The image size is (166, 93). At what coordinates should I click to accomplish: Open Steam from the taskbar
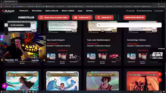pos(36,92)
